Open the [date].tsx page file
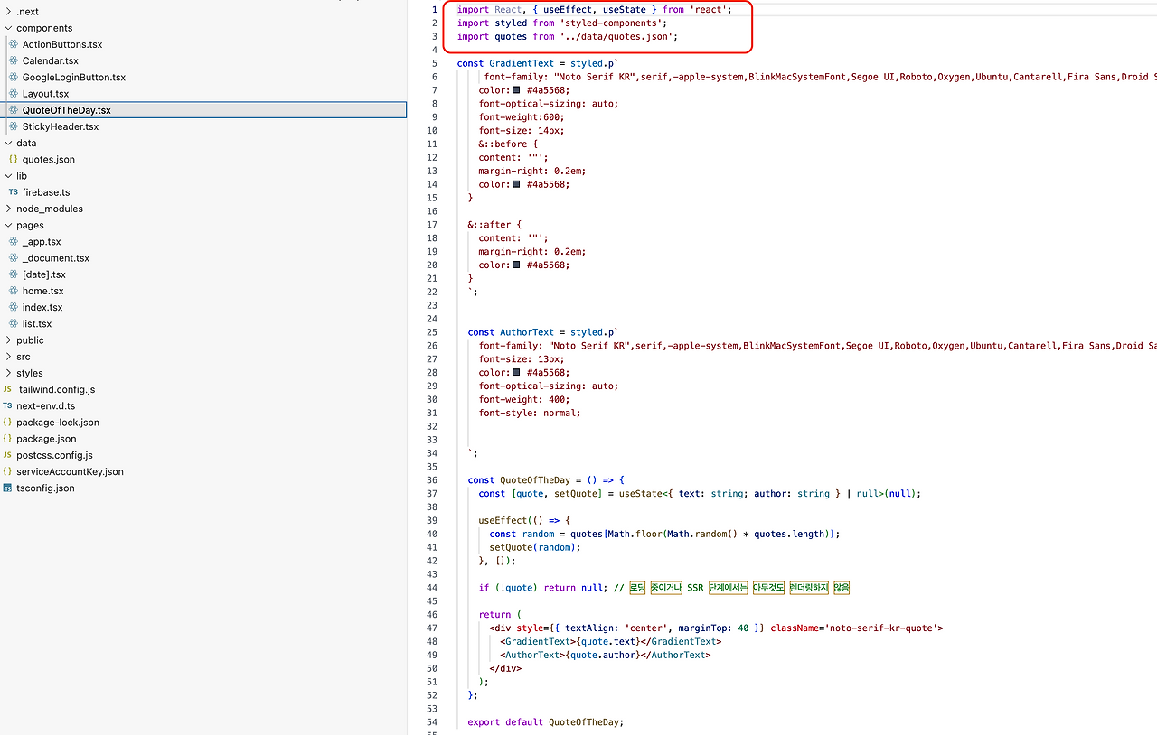Viewport: 1157px width, 735px height. 44,274
